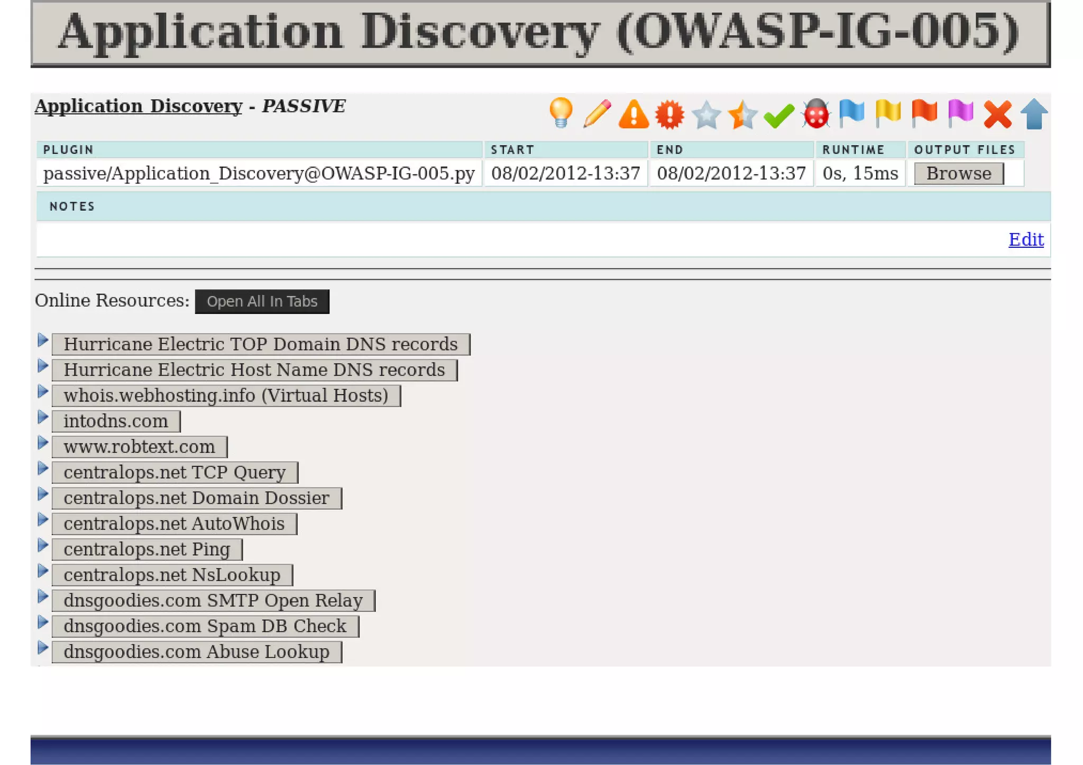Expand arrow beside centralops.net Ping

click(x=43, y=545)
